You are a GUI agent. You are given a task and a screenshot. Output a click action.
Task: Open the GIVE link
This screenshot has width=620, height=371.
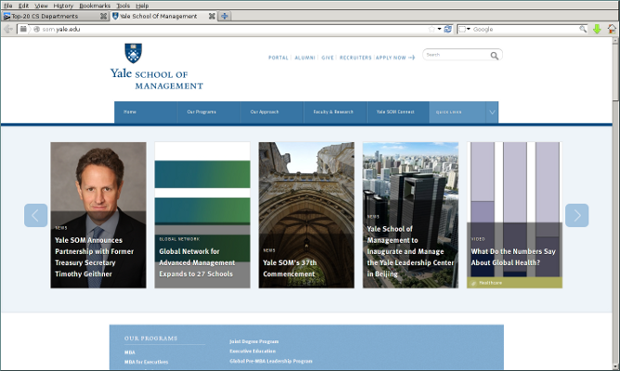point(328,58)
